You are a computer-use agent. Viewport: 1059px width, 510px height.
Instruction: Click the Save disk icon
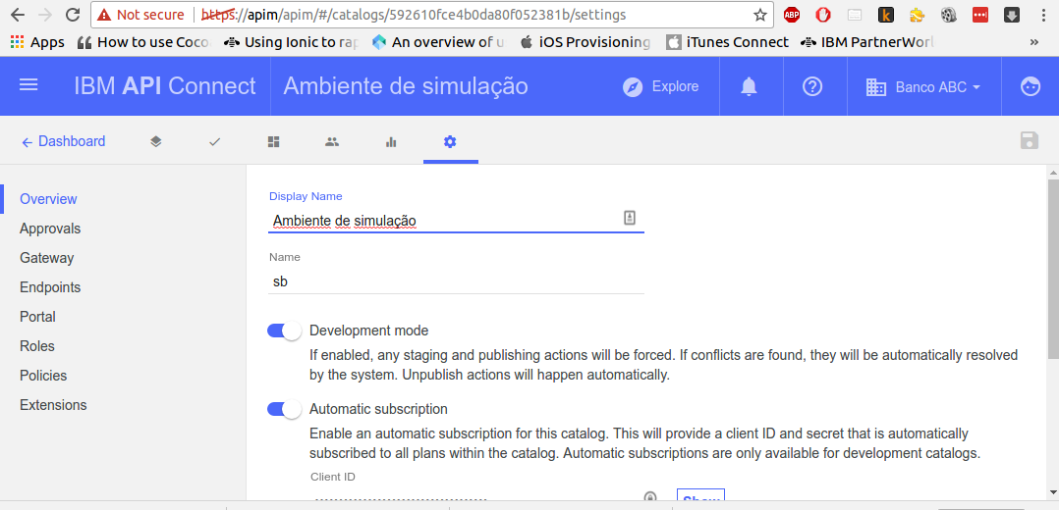1029,140
